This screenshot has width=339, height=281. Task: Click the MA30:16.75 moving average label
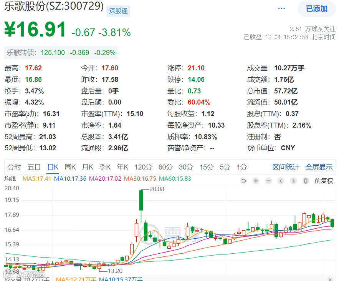pos(140,179)
